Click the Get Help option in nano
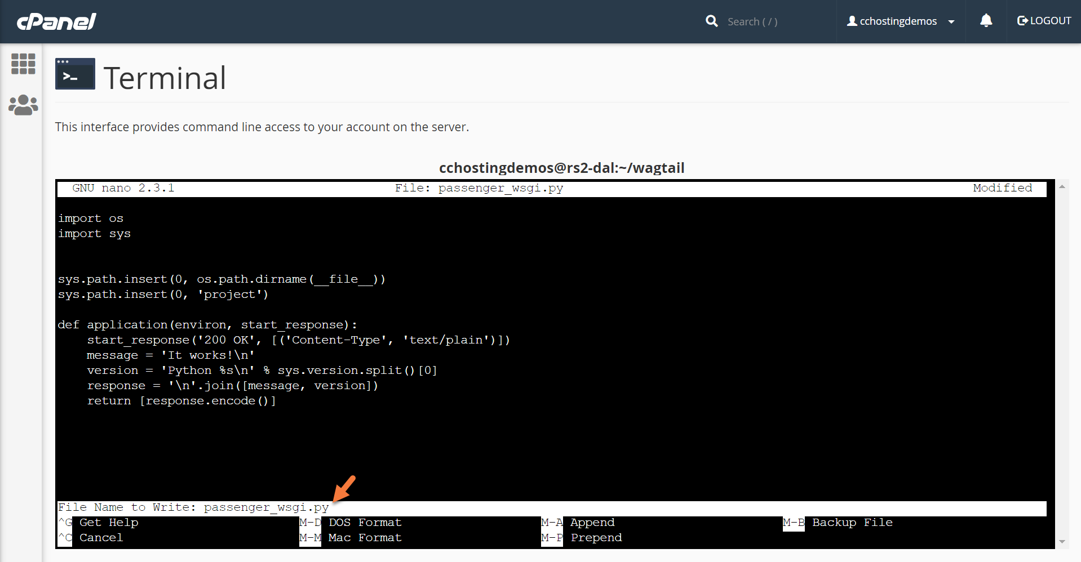The image size is (1081, 562). pos(108,523)
